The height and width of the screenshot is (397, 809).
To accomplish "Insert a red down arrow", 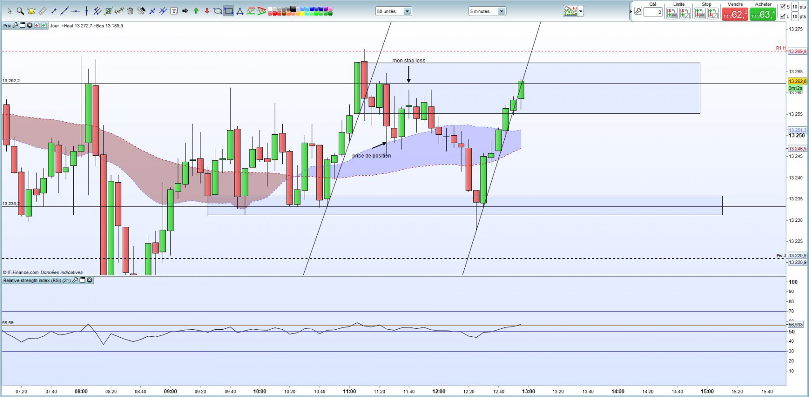I will [207, 11].
